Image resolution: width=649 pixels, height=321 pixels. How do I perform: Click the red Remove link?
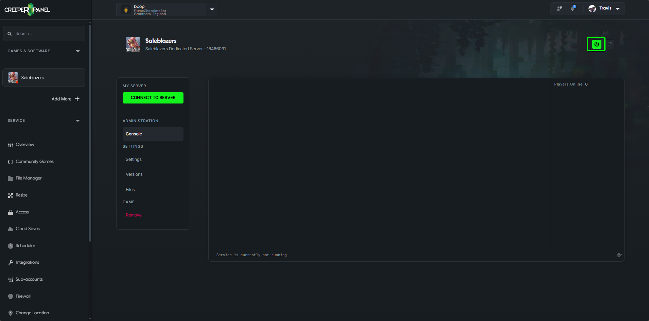coord(134,215)
